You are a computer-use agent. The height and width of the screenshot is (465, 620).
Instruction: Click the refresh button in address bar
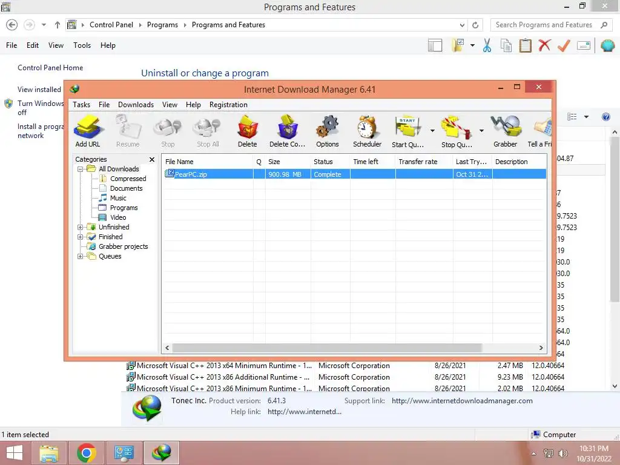point(475,25)
